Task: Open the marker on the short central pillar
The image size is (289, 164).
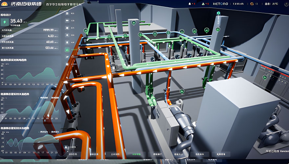Action: (134, 23)
